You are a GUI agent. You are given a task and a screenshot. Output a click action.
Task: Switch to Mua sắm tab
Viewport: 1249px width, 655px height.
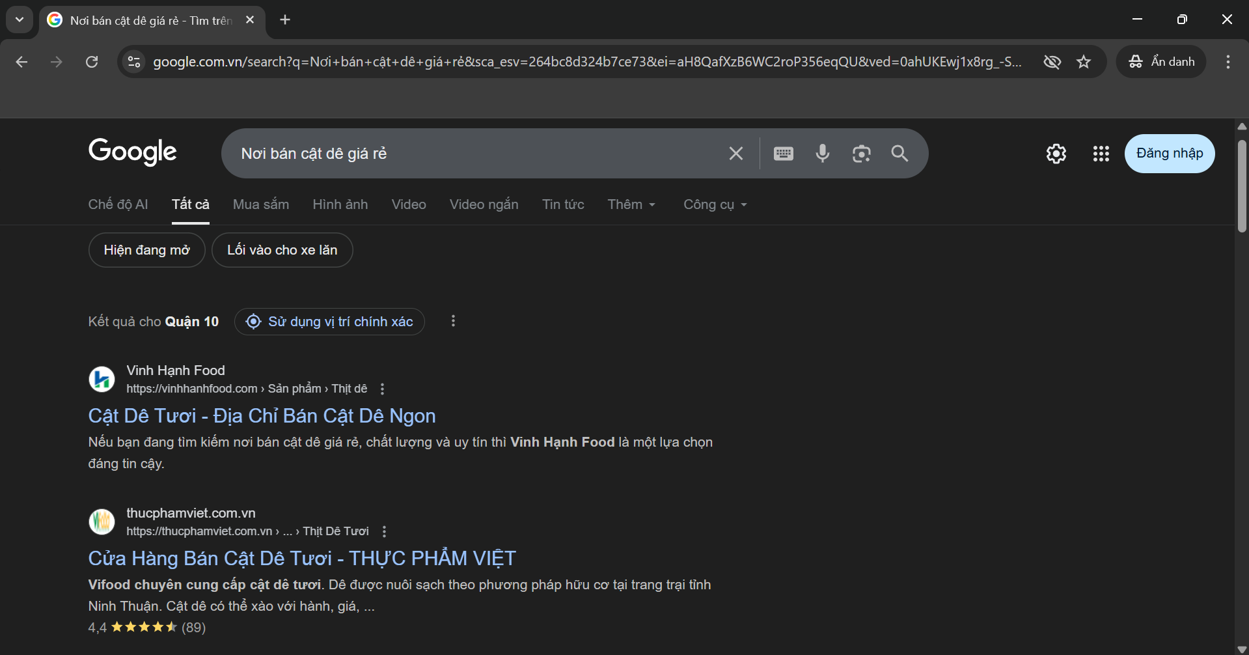click(x=261, y=204)
